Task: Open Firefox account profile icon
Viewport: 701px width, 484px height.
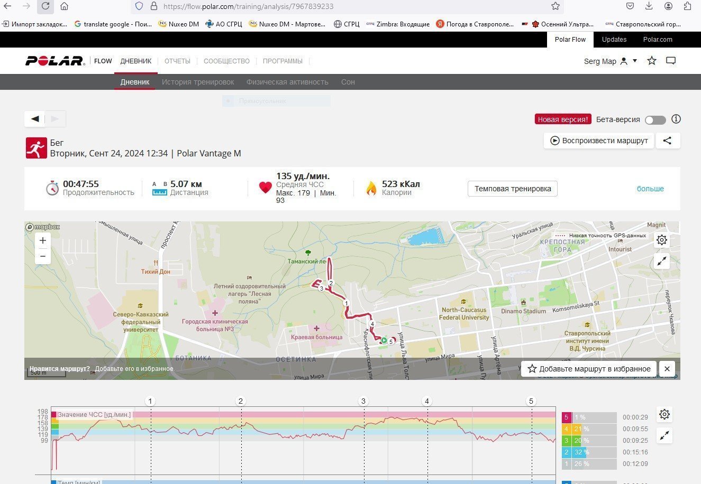Action: (x=669, y=6)
